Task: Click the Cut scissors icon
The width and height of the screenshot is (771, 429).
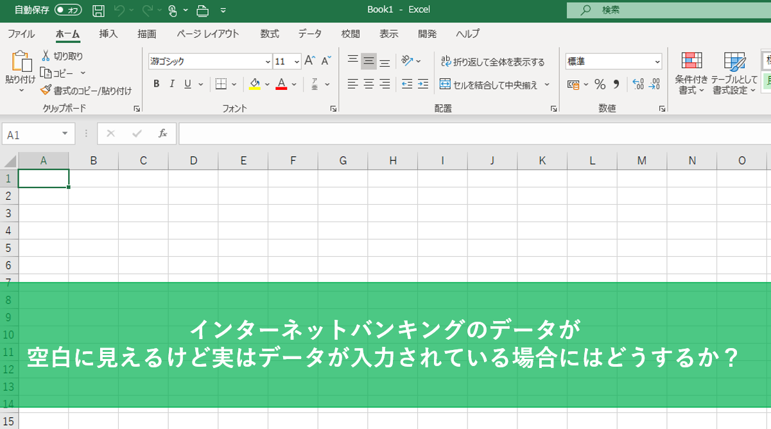Action: [x=46, y=56]
